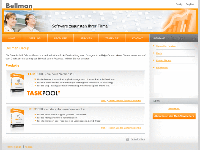The height and width of the screenshot is (150, 200).
Task: Click the bullet 'für das Management von Reklamationen'
Action: point(57,118)
